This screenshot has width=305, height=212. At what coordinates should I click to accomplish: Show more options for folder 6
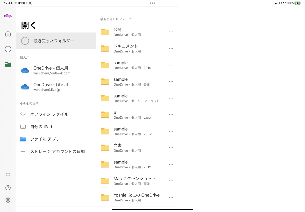(171, 115)
